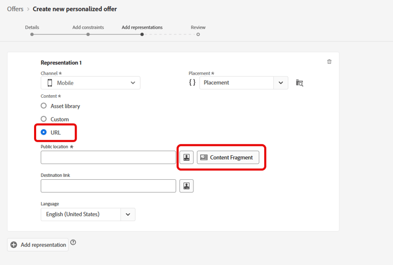Click into the Public location input field

click(x=108, y=157)
